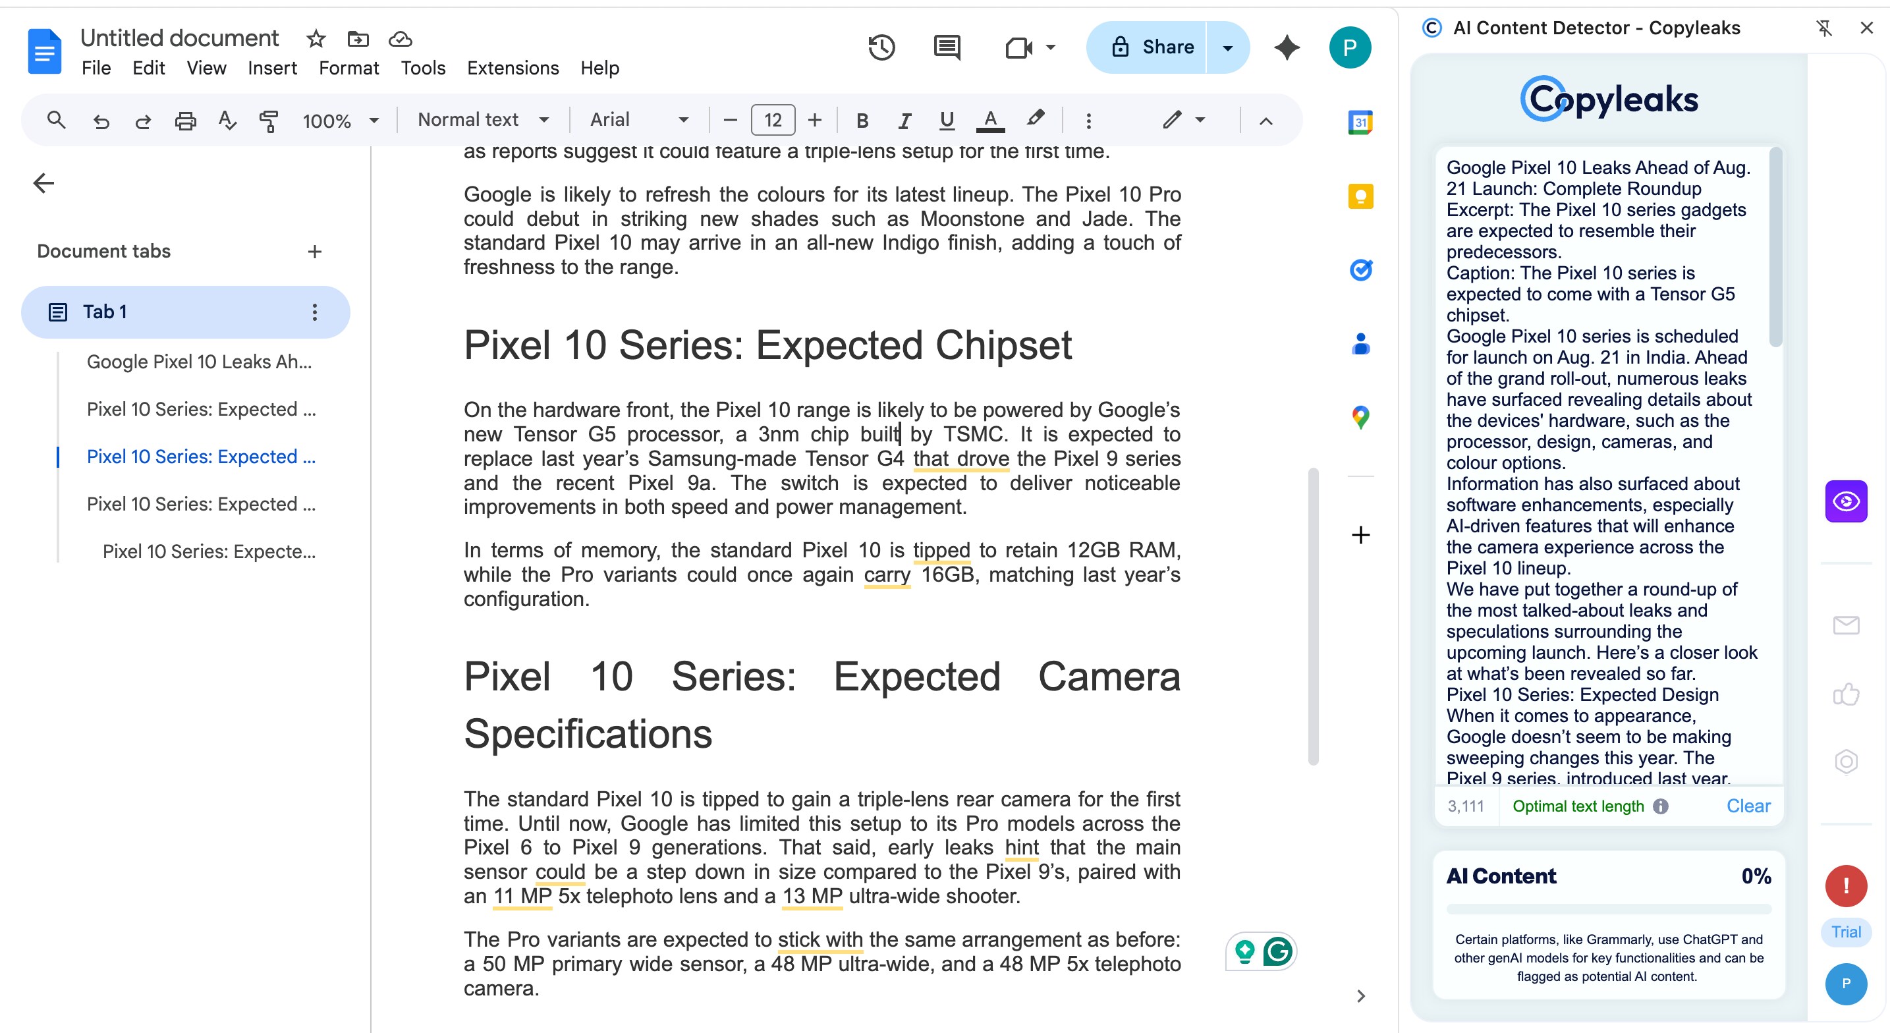Click the text color A button
Viewport: 1890px width, 1033px height.
(x=989, y=120)
